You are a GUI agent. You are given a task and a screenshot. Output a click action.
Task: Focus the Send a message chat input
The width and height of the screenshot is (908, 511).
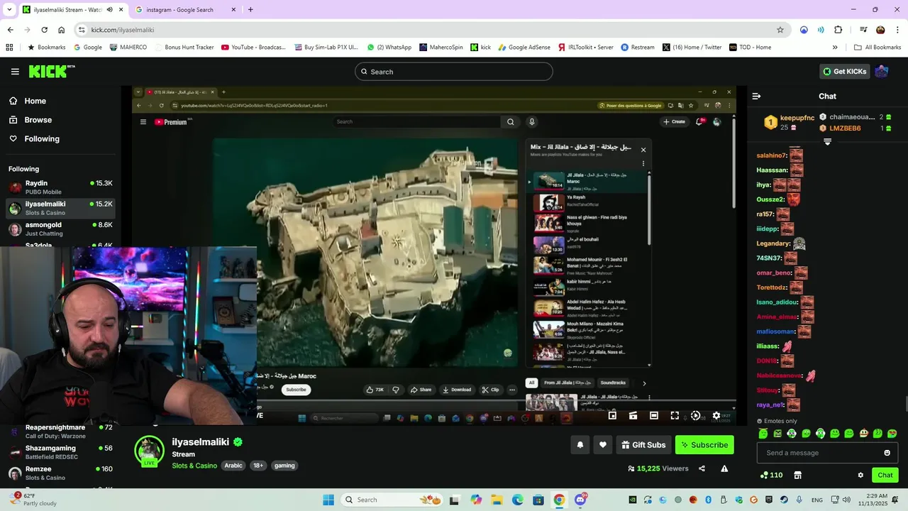click(x=827, y=453)
